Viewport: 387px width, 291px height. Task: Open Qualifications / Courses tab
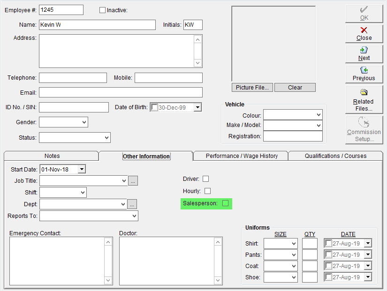point(335,156)
